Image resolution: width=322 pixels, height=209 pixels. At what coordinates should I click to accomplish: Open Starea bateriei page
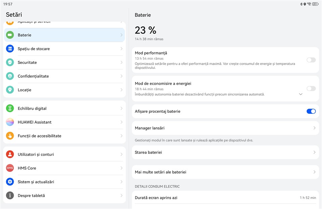click(225, 152)
